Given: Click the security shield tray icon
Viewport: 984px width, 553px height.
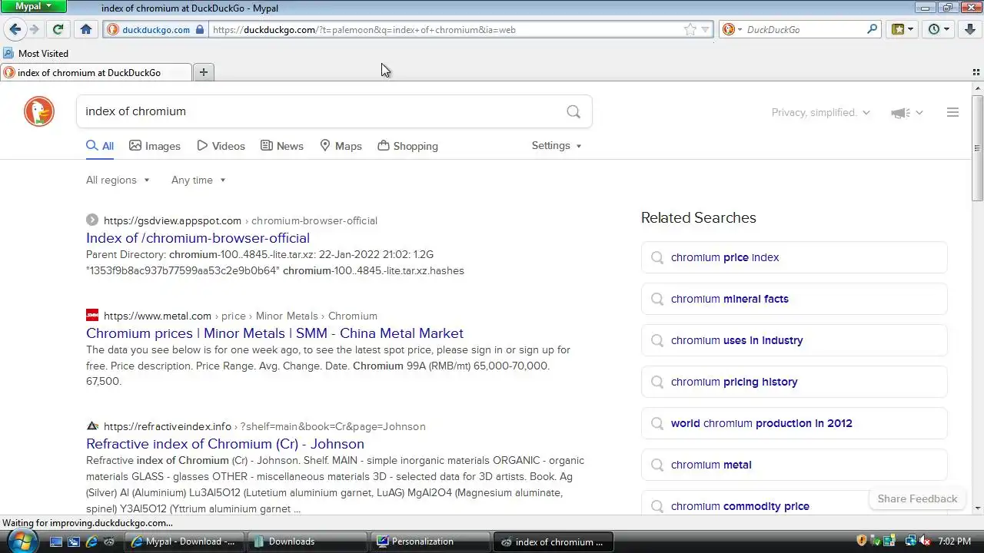Looking at the screenshot, I should [x=862, y=541].
